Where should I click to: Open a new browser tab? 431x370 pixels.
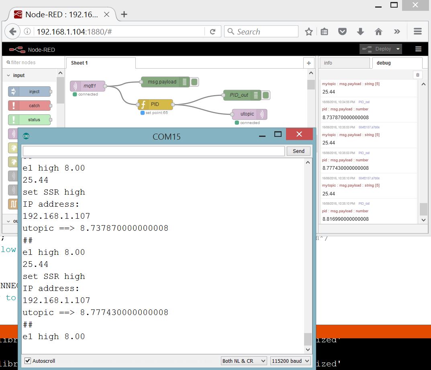click(124, 14)
